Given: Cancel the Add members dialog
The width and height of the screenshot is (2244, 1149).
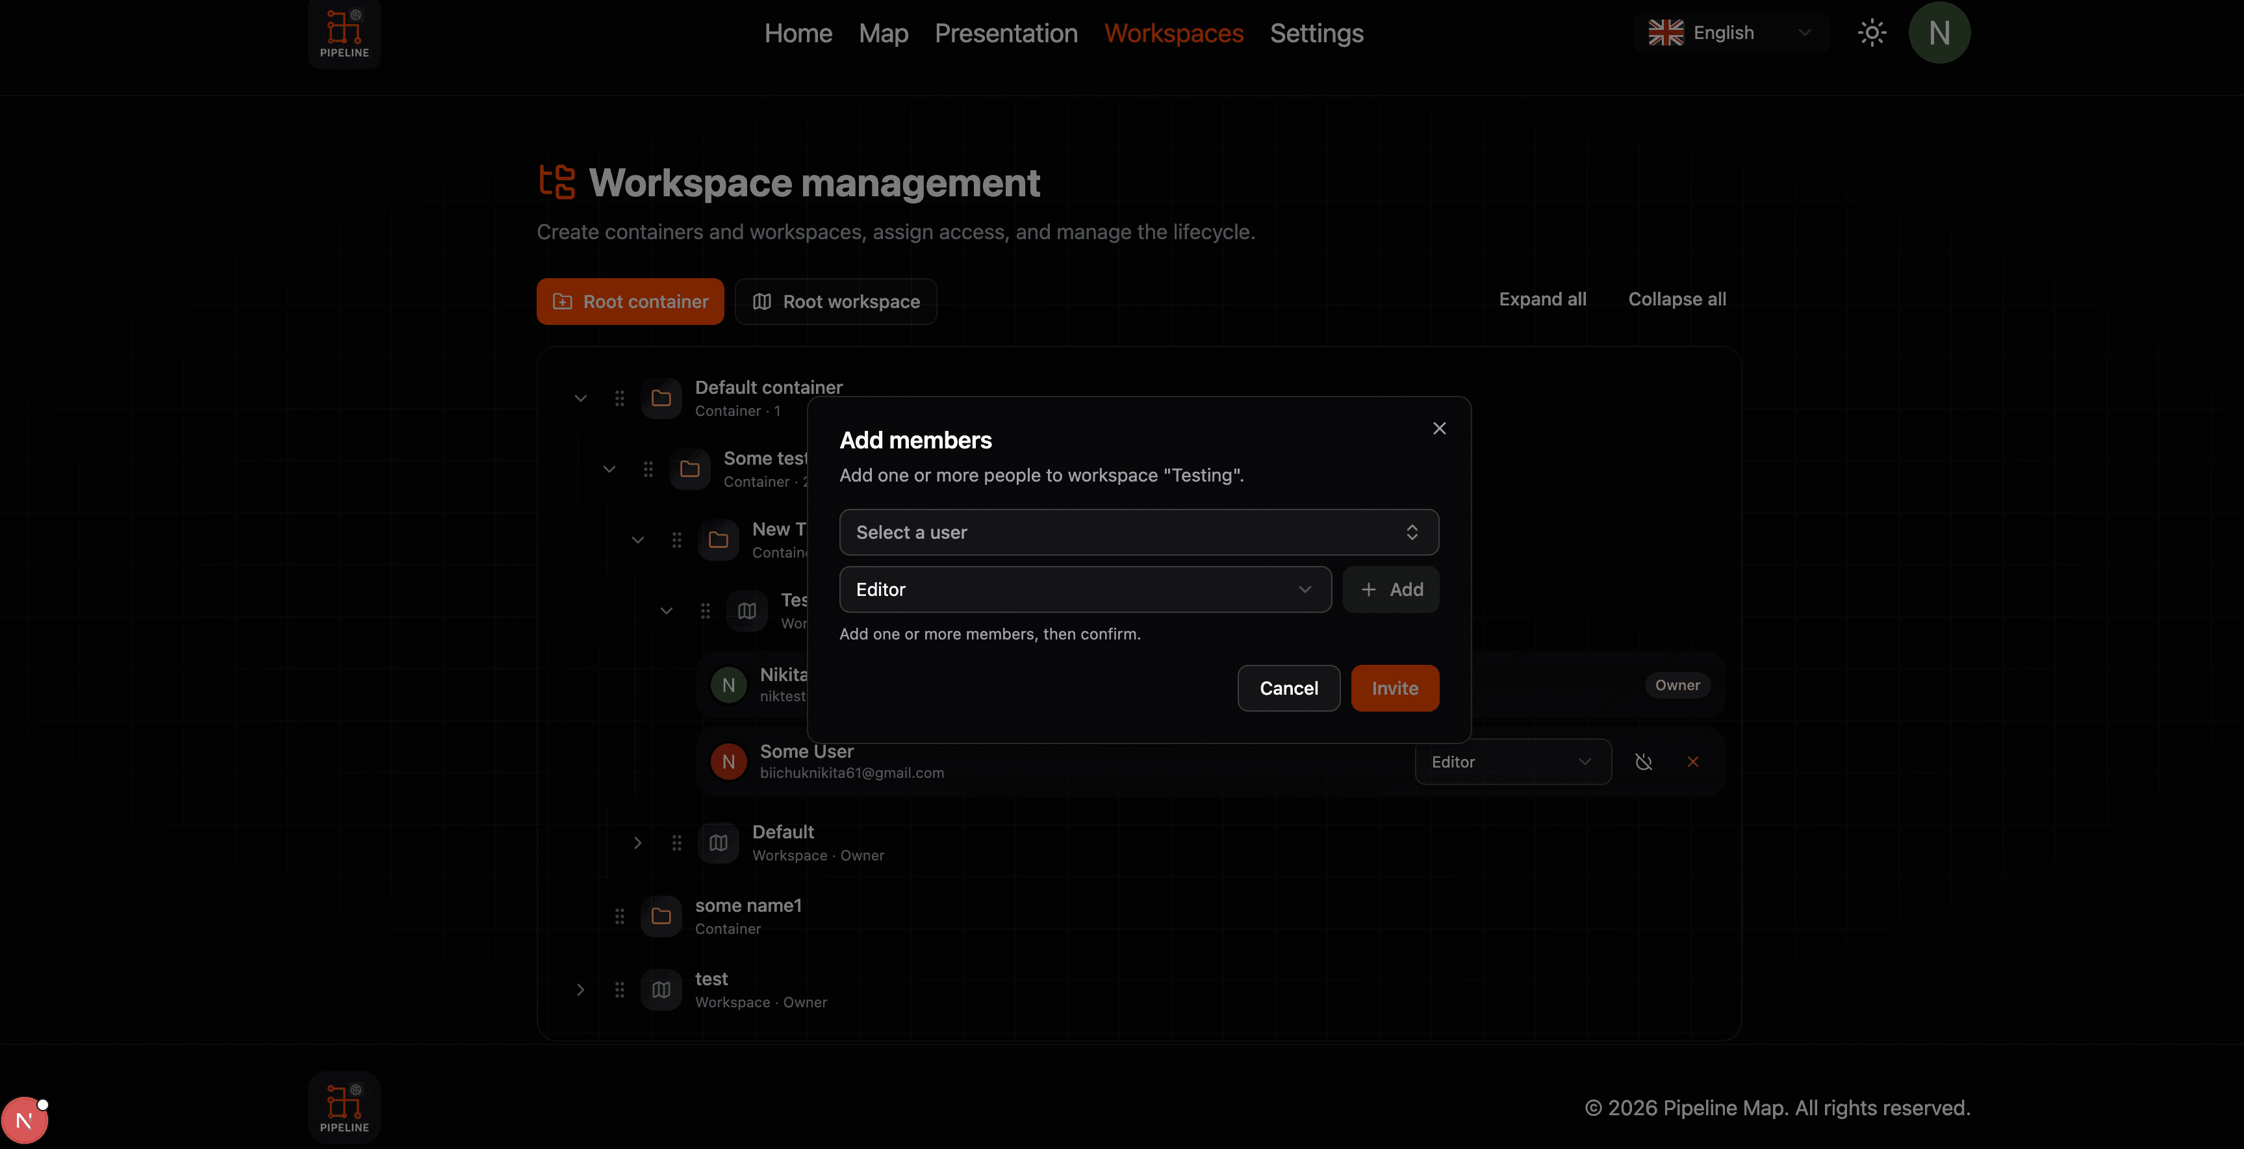Looking at the screenshot, I should (1288, 688).
